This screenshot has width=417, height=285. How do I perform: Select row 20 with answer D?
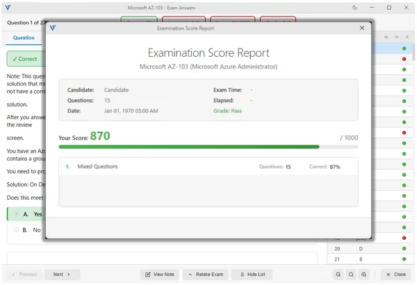coord(370,249)
